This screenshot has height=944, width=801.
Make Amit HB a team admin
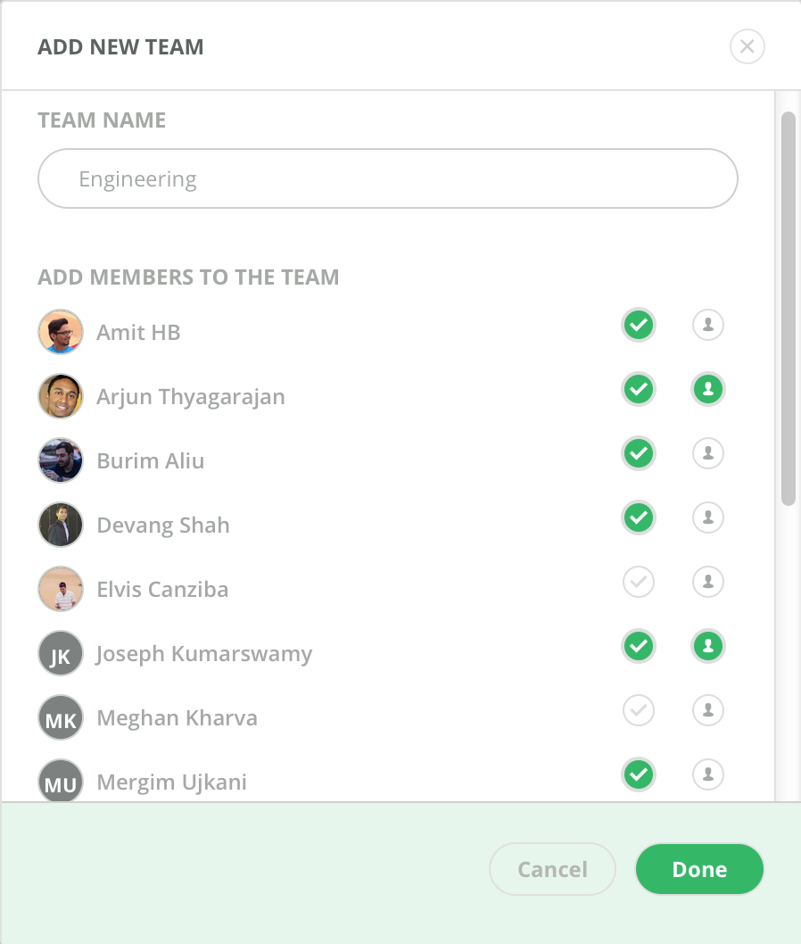pyautogui.click(x=707, y=325)
